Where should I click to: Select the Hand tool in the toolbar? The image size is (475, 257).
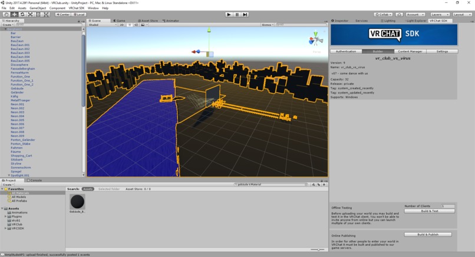[6, 14]
